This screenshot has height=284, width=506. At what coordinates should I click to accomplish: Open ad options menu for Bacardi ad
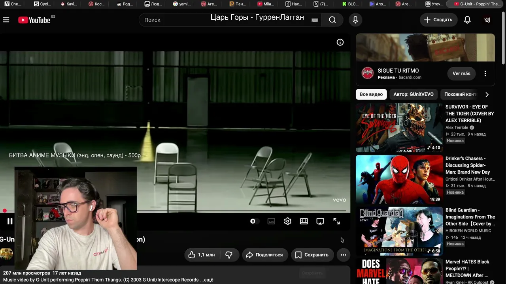tap(485, 73)
